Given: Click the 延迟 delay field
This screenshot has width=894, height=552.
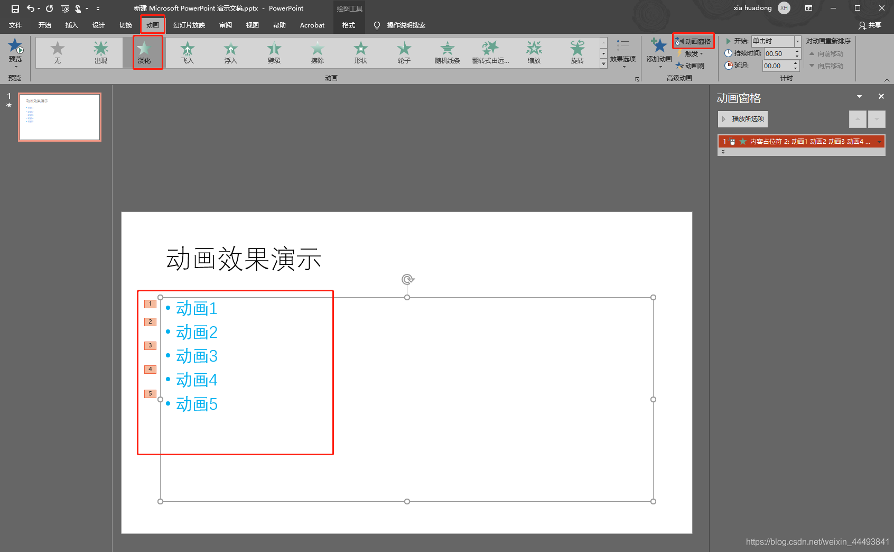Looking at the screenshot, I should [777, 66].
